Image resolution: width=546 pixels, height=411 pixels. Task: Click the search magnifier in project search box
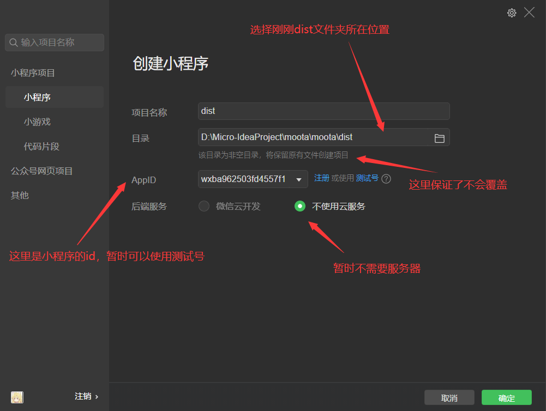[x=13, y=42]
